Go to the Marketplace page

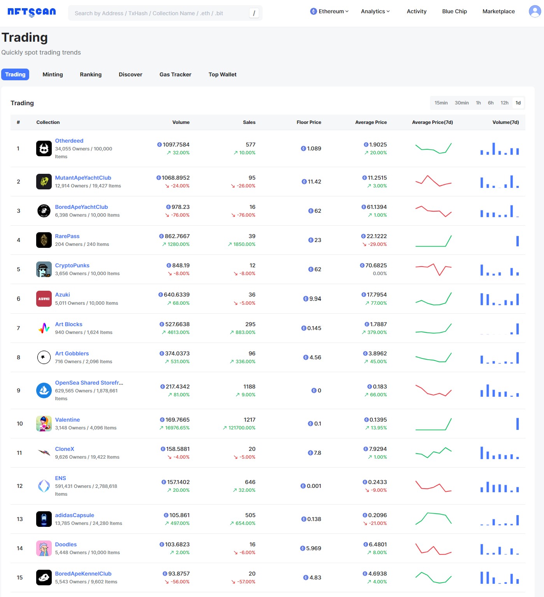click(x=498, y=11)
